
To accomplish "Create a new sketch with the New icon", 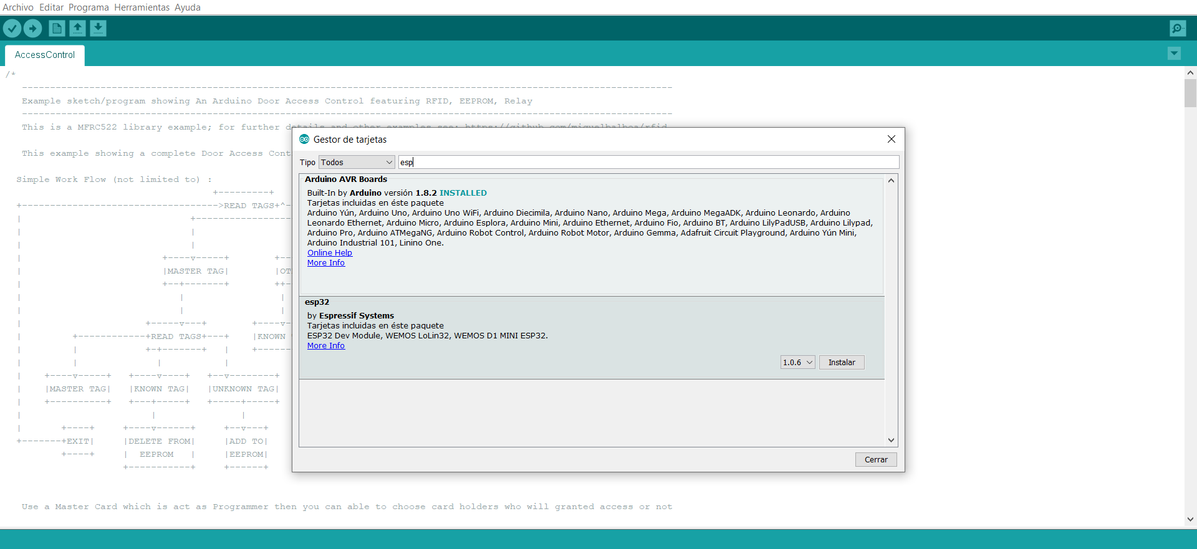I will point(57,28).
